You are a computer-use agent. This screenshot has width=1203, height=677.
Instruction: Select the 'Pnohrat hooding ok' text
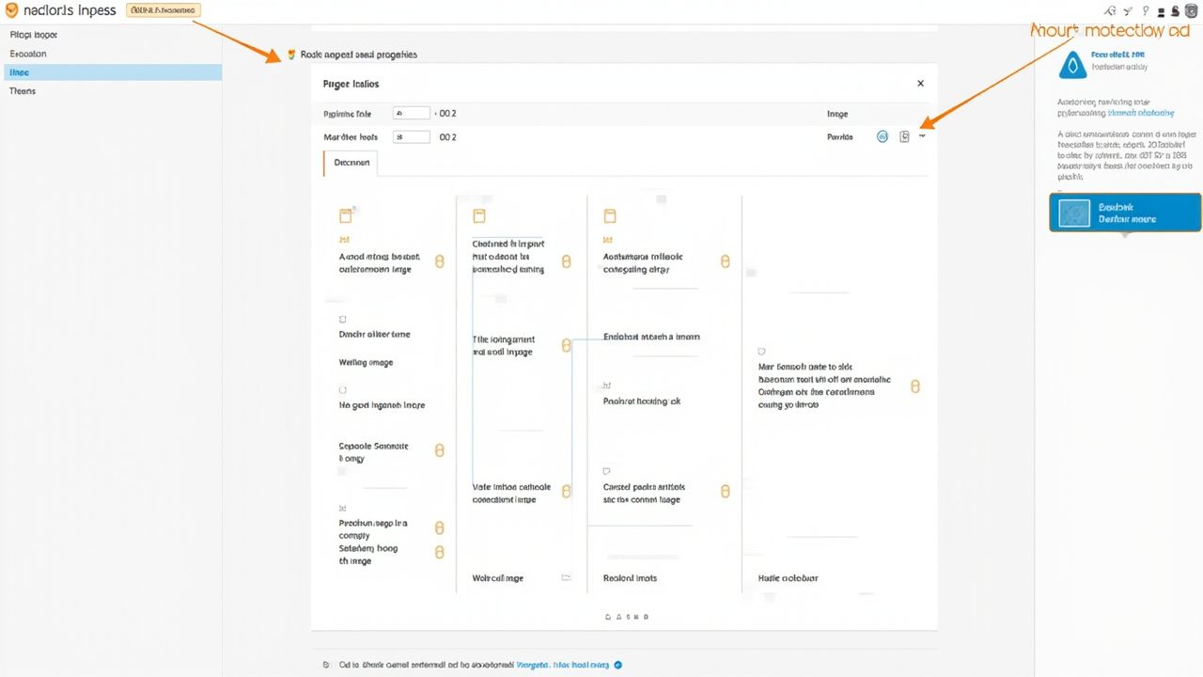point(641,401)
